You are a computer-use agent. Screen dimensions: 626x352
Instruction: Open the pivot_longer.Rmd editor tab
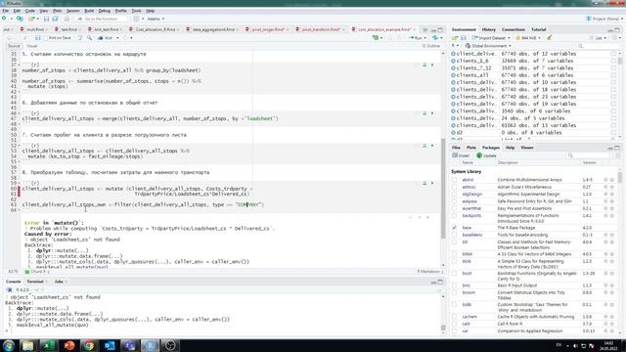coord(268,30)
